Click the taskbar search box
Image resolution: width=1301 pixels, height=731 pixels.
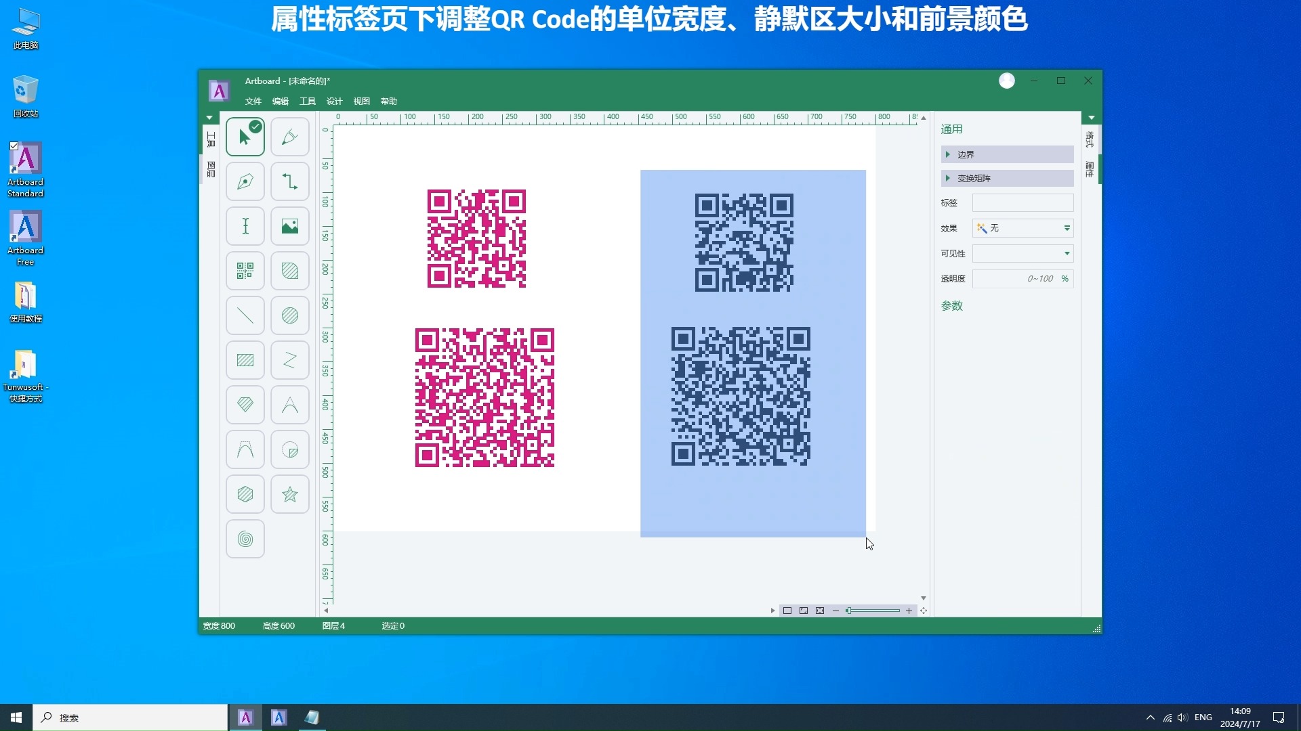pyautogui.click(x=130, y=717)
